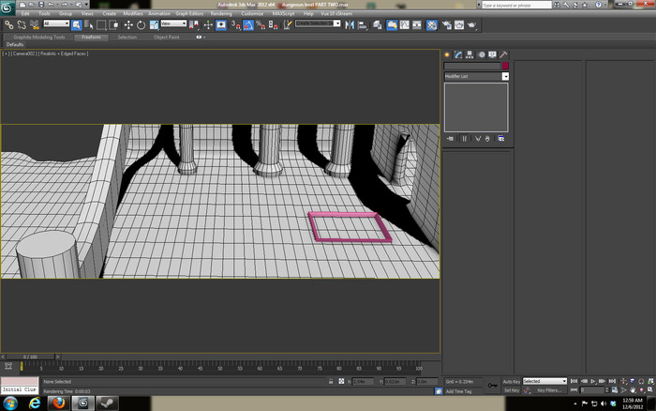Viewport: 656px width, 411px height.
Task: Open the Schematic View
Action: (417, 25)
